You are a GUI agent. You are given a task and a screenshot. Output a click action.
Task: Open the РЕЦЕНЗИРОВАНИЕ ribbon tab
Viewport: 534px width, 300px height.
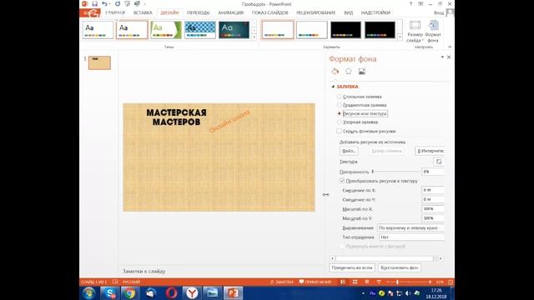tap(315, 12)
